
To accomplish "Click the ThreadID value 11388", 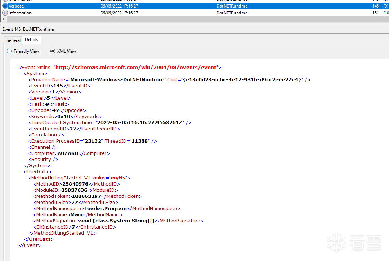I will point(140,141).
